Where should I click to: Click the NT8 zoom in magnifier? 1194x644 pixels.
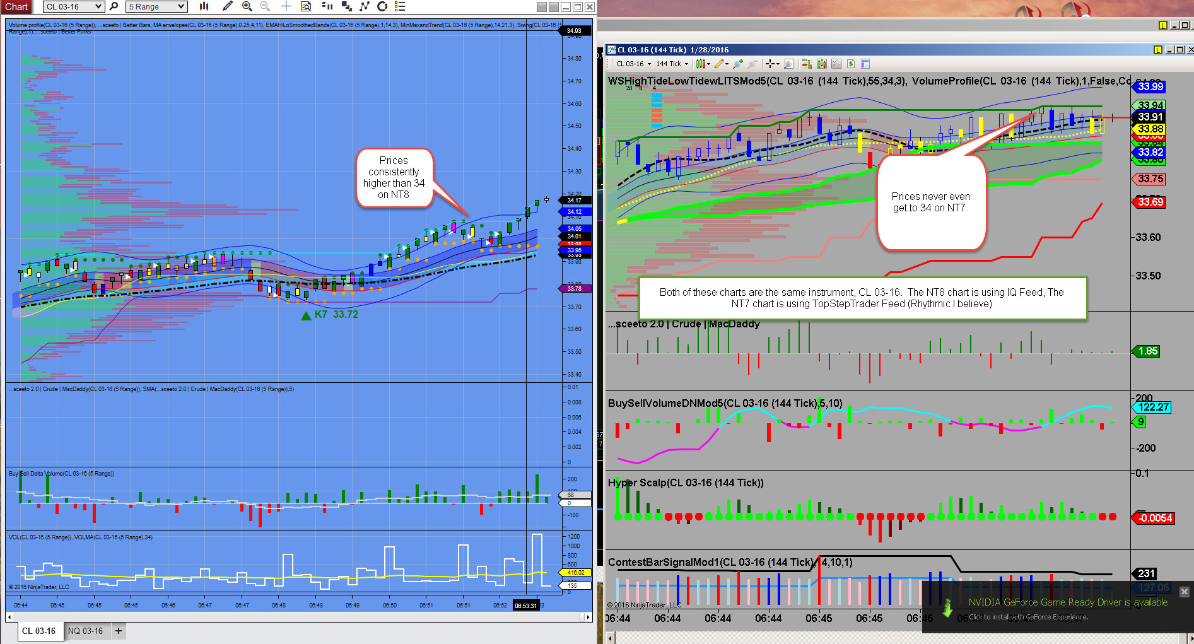(247, 6)
